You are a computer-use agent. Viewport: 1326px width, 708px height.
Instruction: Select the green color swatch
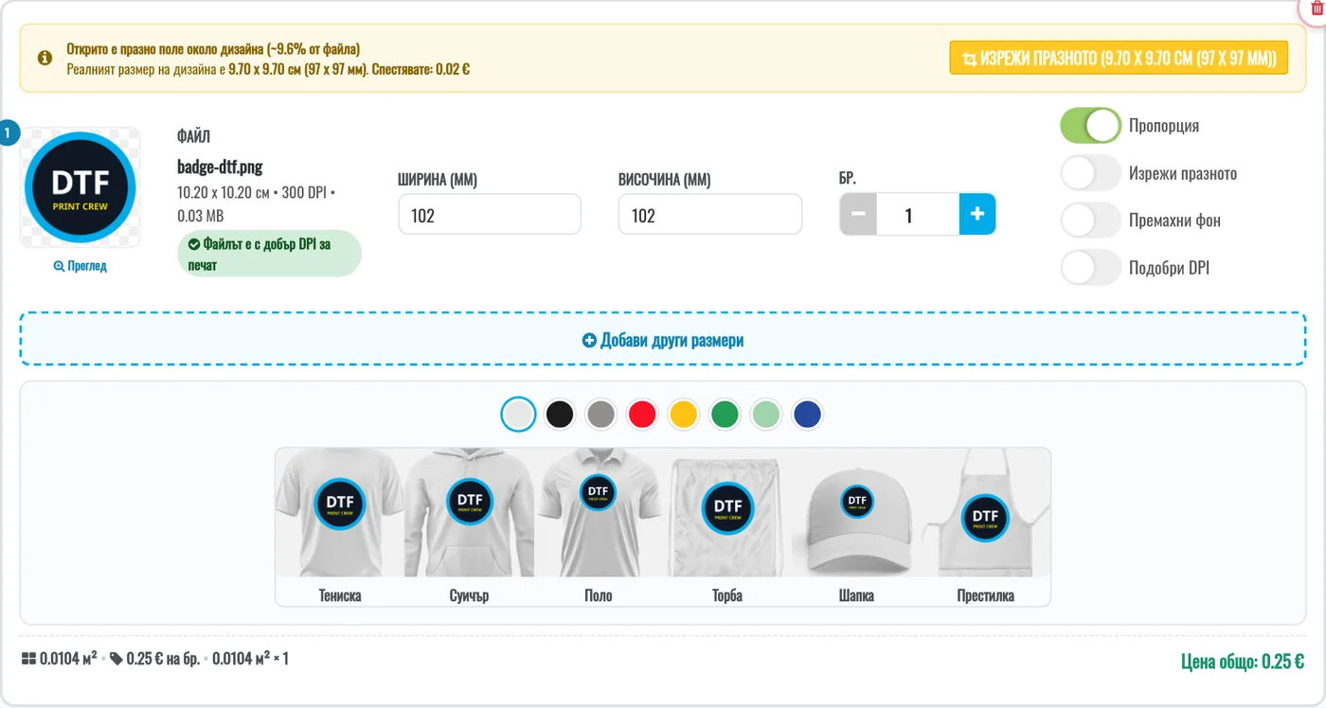point(725,415)
